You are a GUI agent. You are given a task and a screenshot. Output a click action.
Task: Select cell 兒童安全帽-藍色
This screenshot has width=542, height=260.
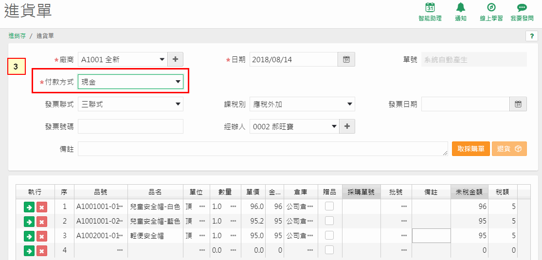click(155, 221)
